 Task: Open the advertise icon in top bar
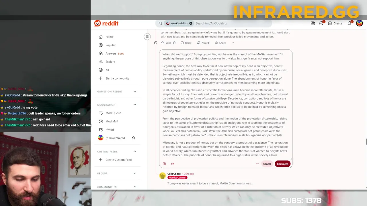click(313, 23)
